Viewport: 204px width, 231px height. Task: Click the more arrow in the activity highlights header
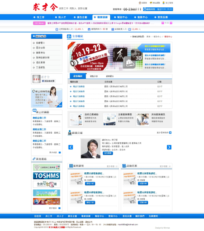click(170, 166)
